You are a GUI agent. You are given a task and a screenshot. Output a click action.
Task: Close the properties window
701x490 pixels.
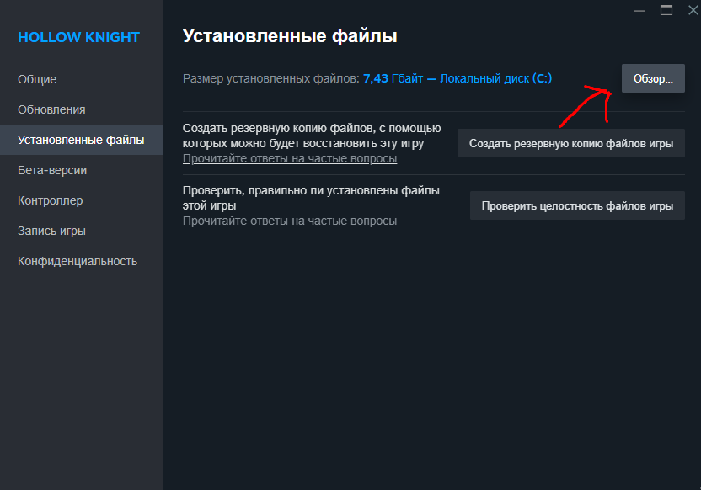693,10
